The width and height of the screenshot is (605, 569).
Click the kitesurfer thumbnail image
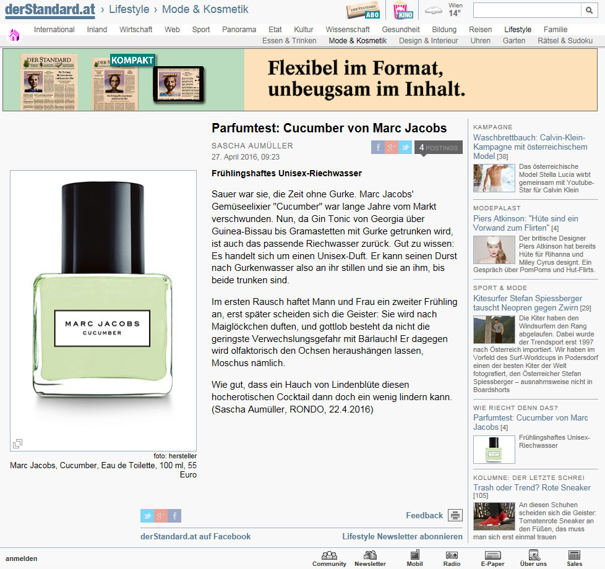tap(494, 330)
